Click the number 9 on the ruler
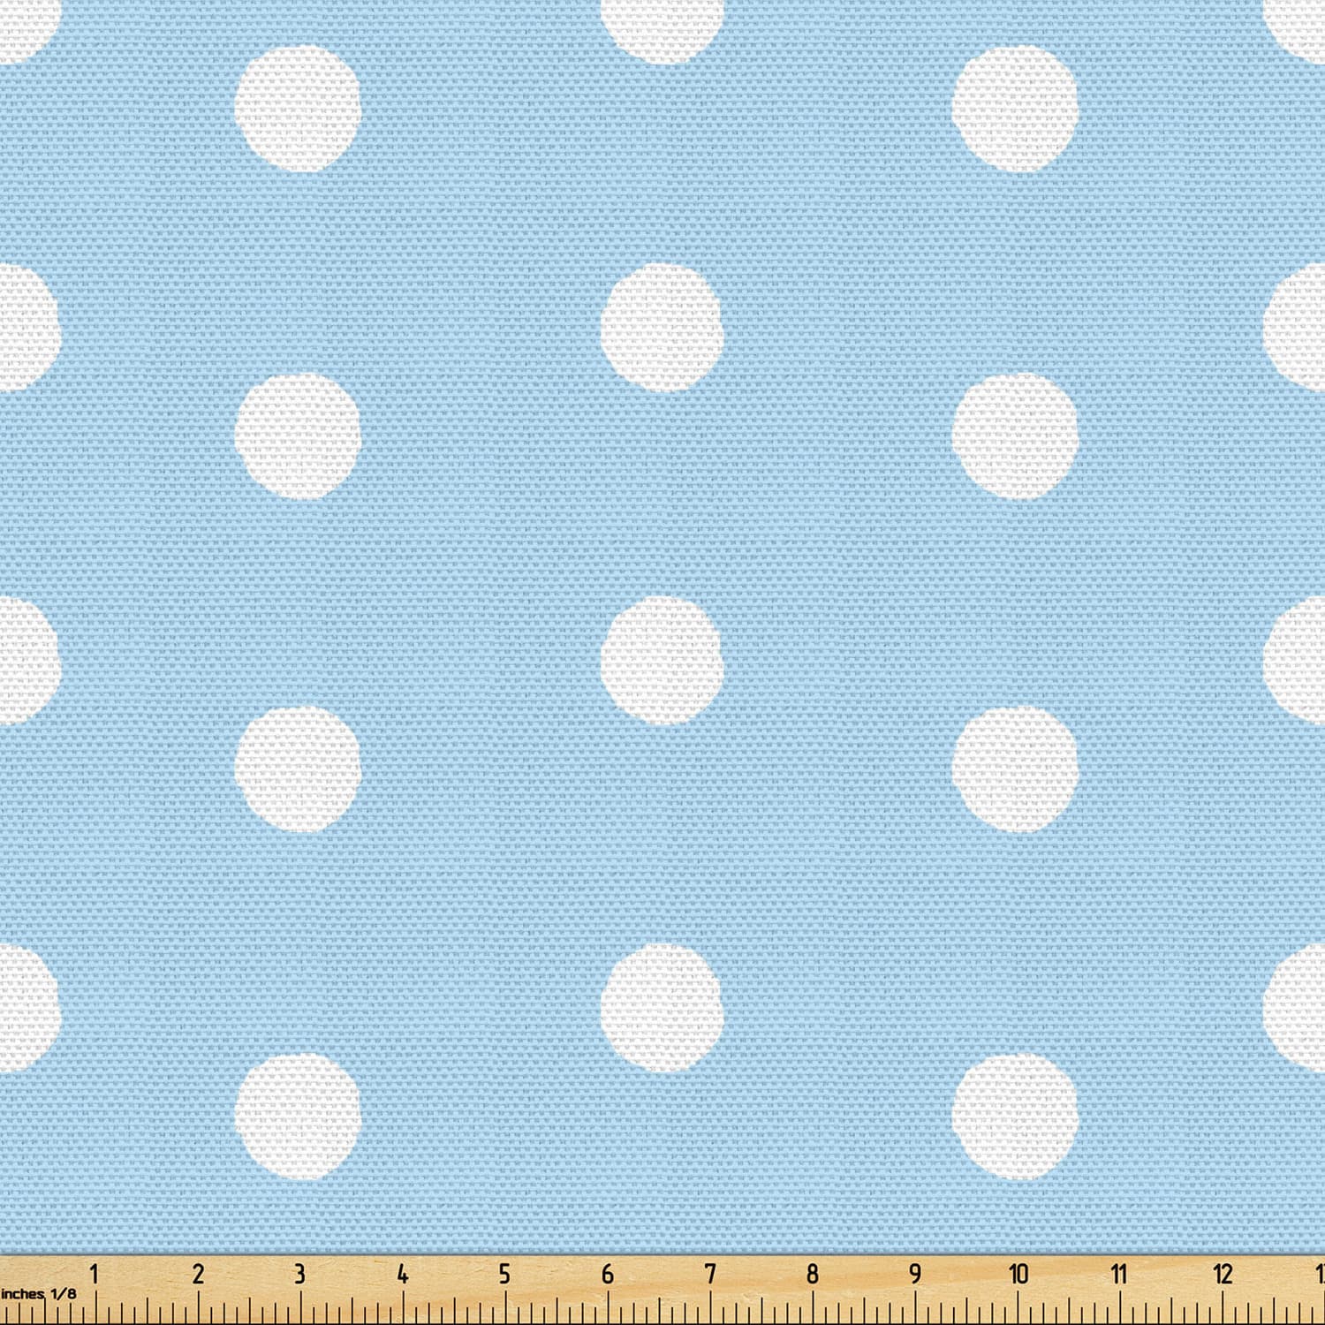Screen dimensions: 1325x1325 point(915,1274)
